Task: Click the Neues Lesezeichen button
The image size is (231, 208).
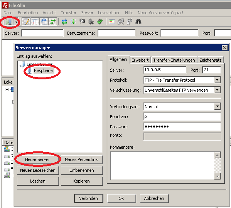Action: [38, 170]
